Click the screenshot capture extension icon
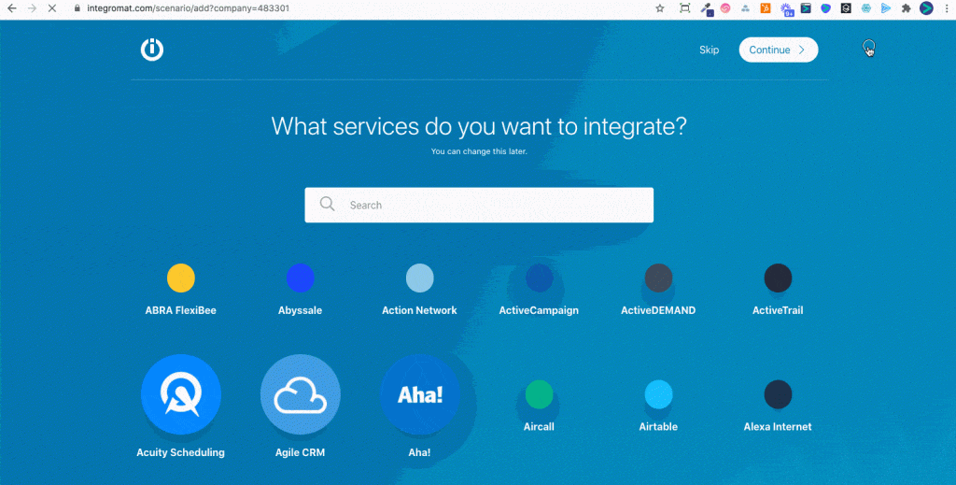The width and height of the screenshot is (956, 485). point(685,8)
